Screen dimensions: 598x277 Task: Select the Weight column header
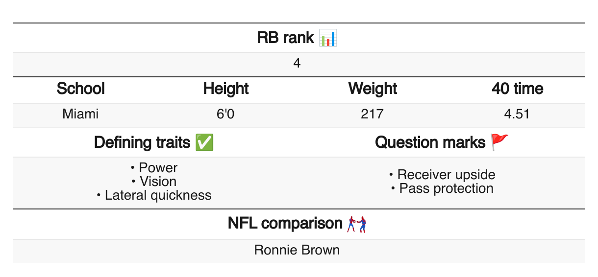373,89
